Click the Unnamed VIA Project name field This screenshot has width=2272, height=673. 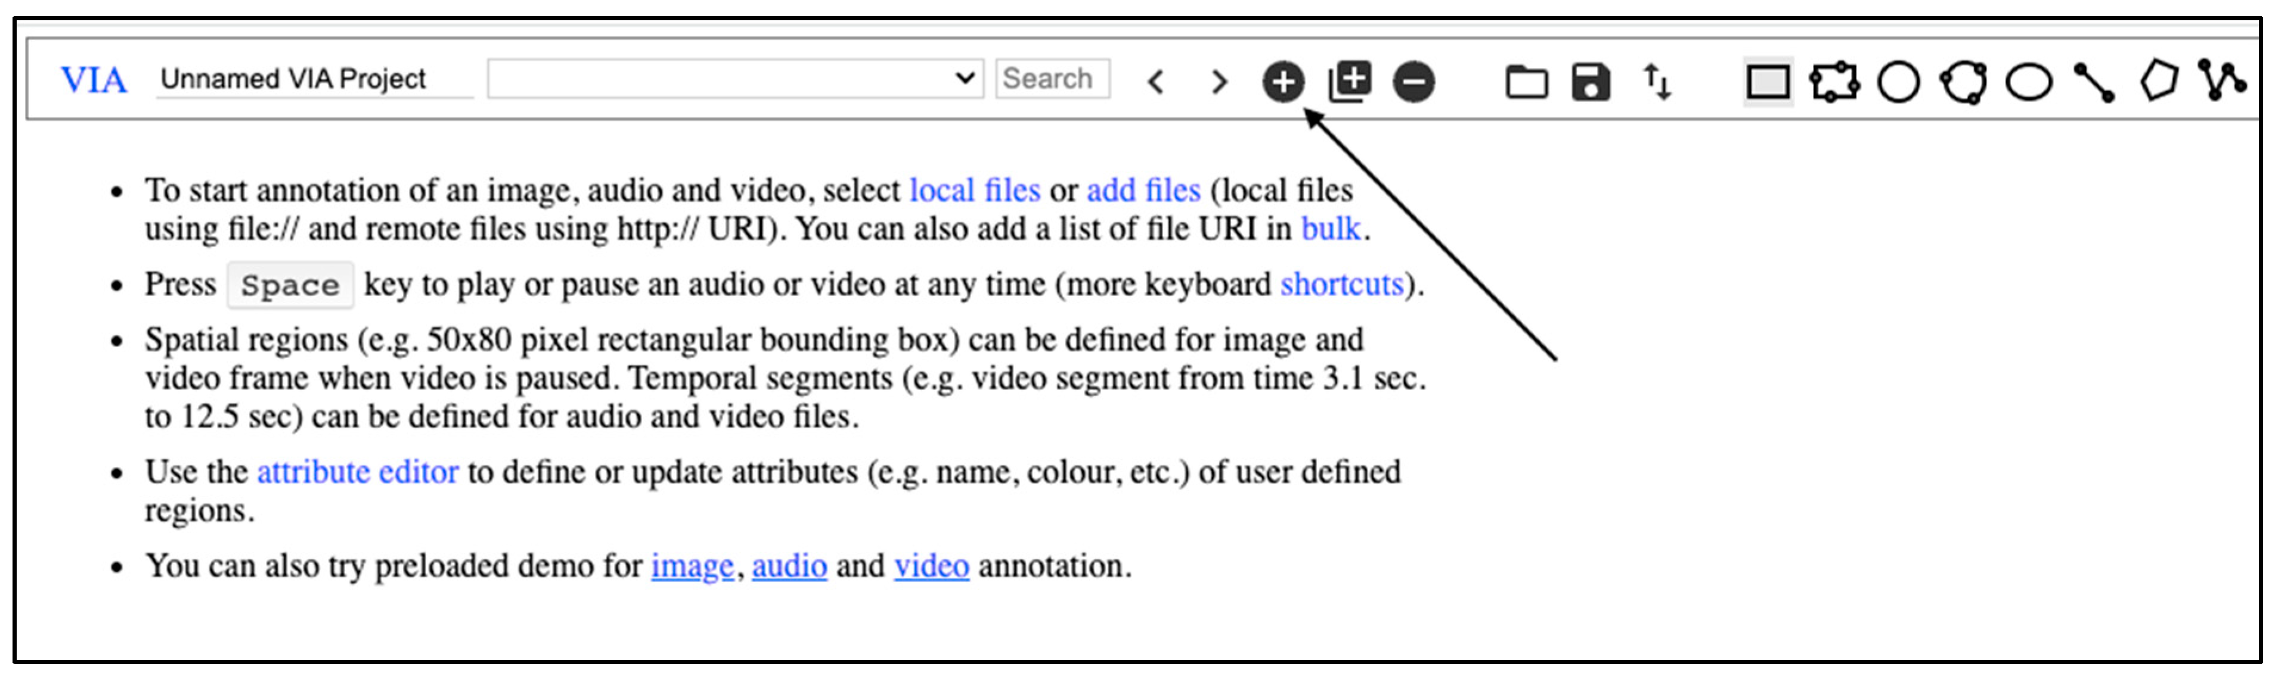[x=313, y=79]
